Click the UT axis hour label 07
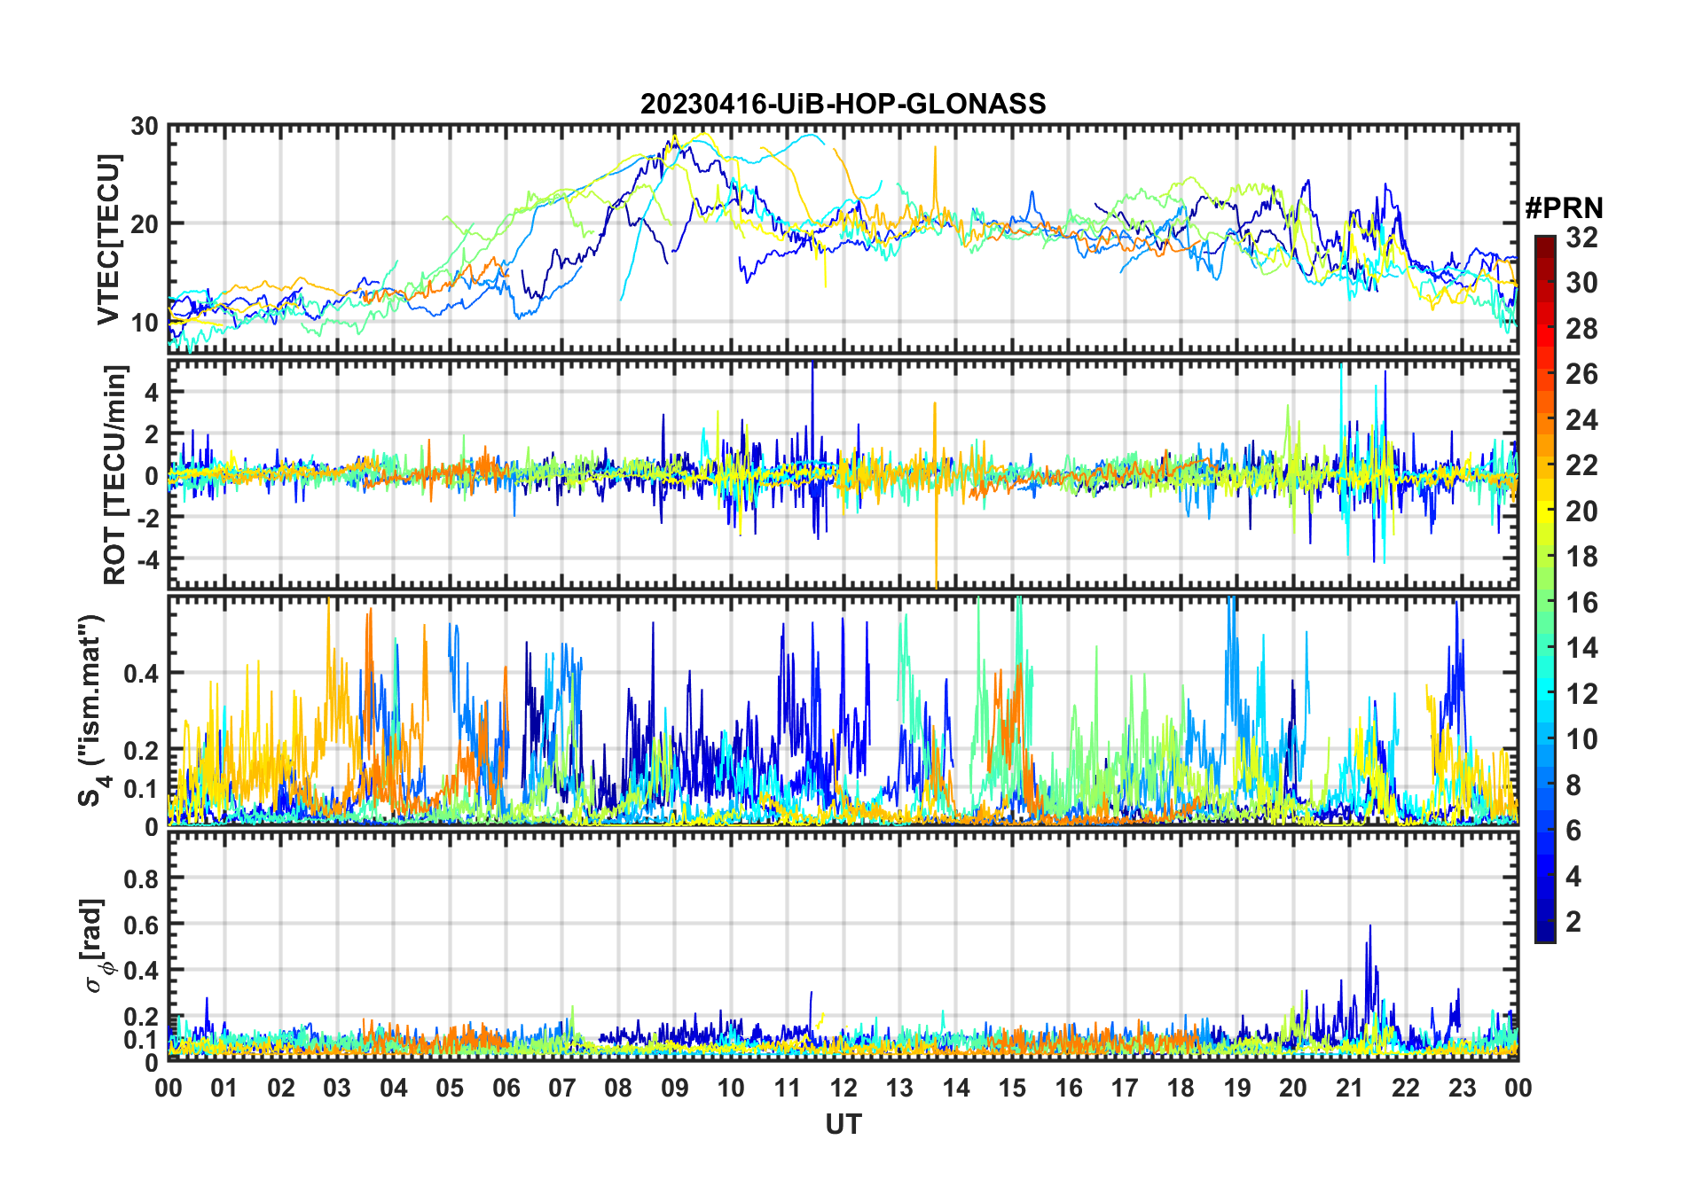1687x1179 pixels. pyautogui.click(x=562, y=1088)
